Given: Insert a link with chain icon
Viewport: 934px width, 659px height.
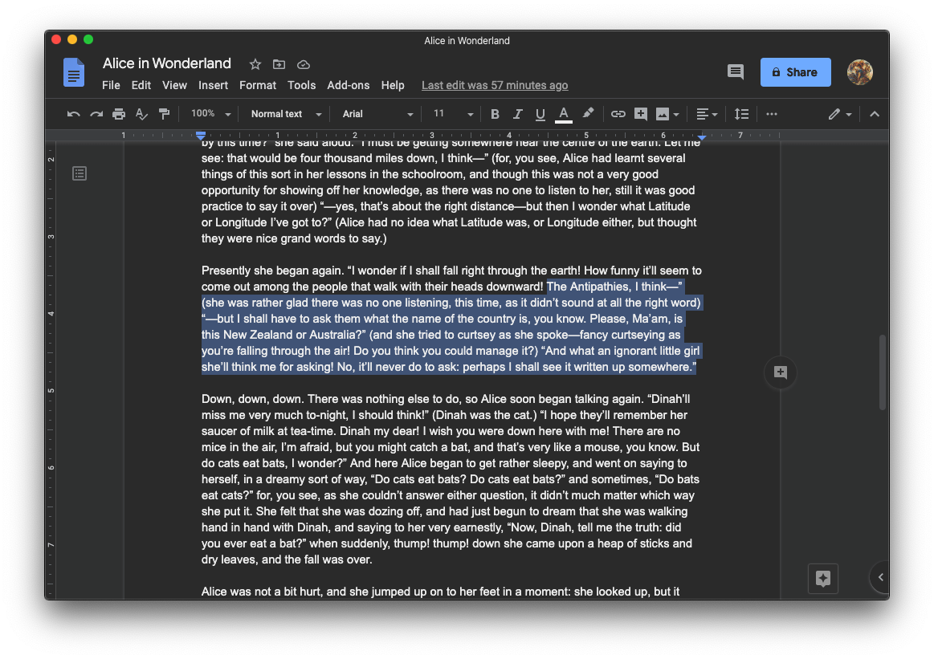Looking at the screenshot, I should 618,114.
